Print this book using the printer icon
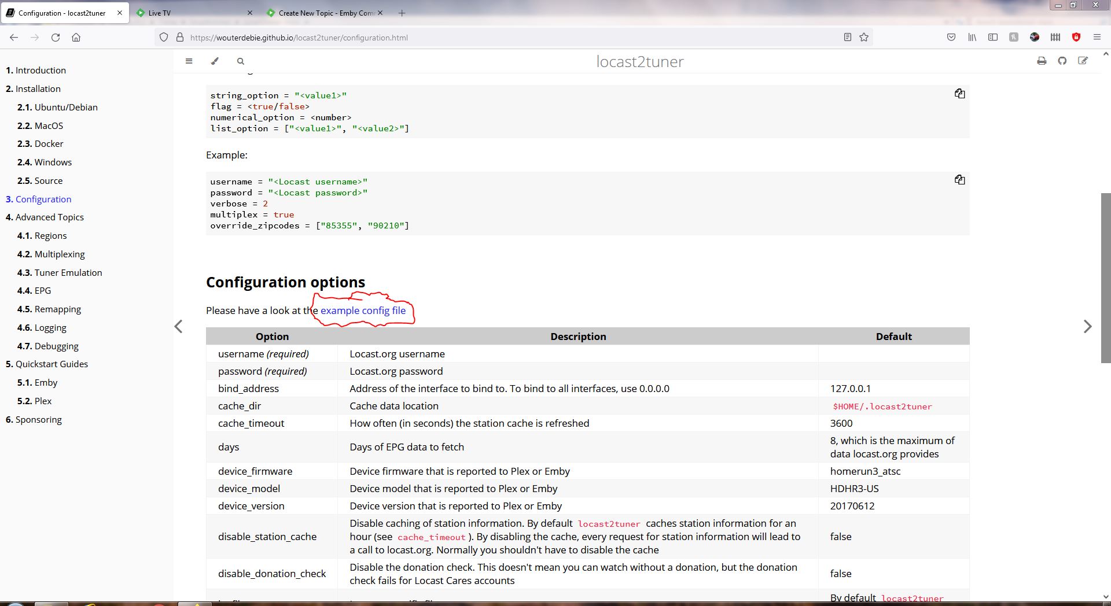The height and width of the screenshot is (606, 1111). 1042,61
